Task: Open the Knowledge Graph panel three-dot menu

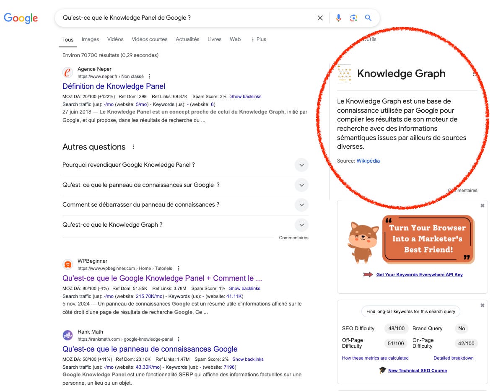Action: [x=474, y=74]
